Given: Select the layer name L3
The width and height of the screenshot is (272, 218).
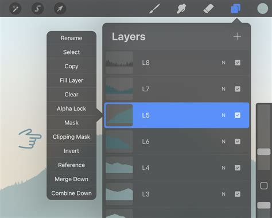Looking at the screenshot, I should click(x=146, y=194).
